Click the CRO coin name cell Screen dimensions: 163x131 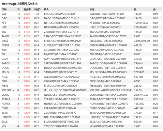(4, 81)
